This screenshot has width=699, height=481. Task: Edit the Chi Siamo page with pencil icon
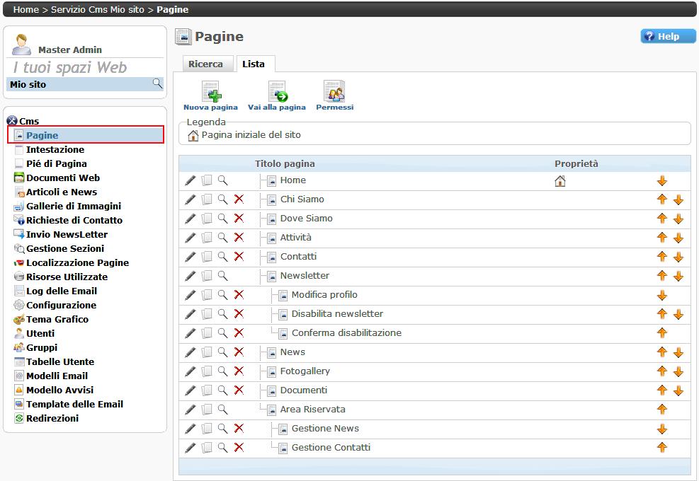tap(190, 199)
